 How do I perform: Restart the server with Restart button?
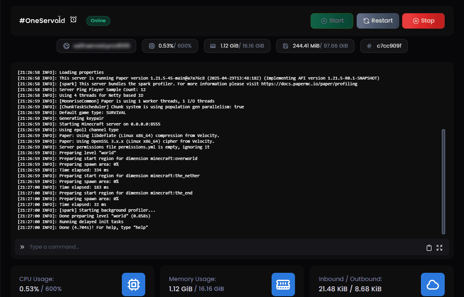377,21
